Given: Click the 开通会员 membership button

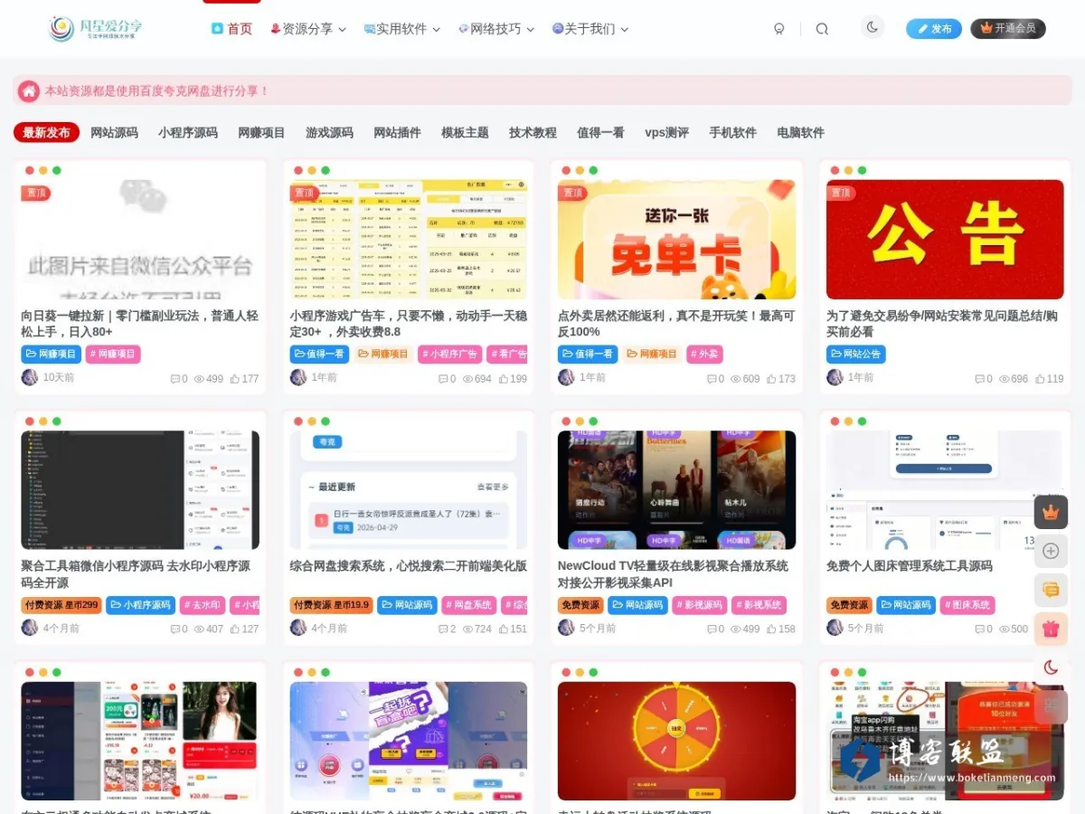Looking at the screenshot, I should coord(1008,29).
